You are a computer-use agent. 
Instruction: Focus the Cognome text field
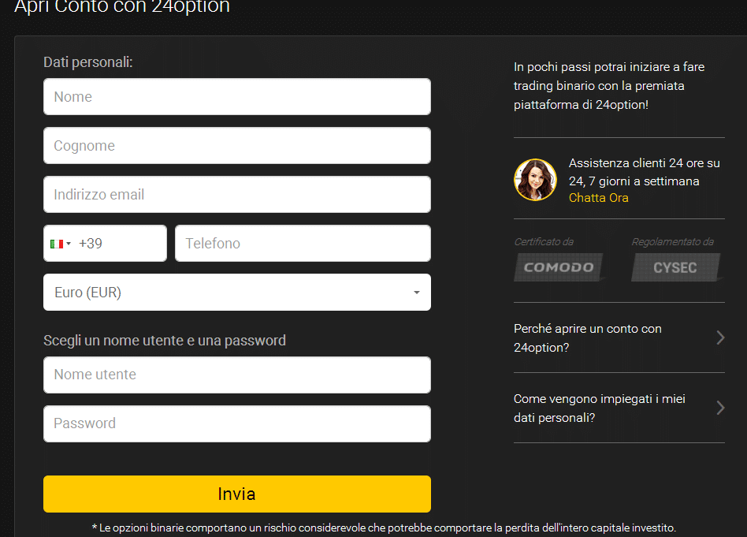236,145
